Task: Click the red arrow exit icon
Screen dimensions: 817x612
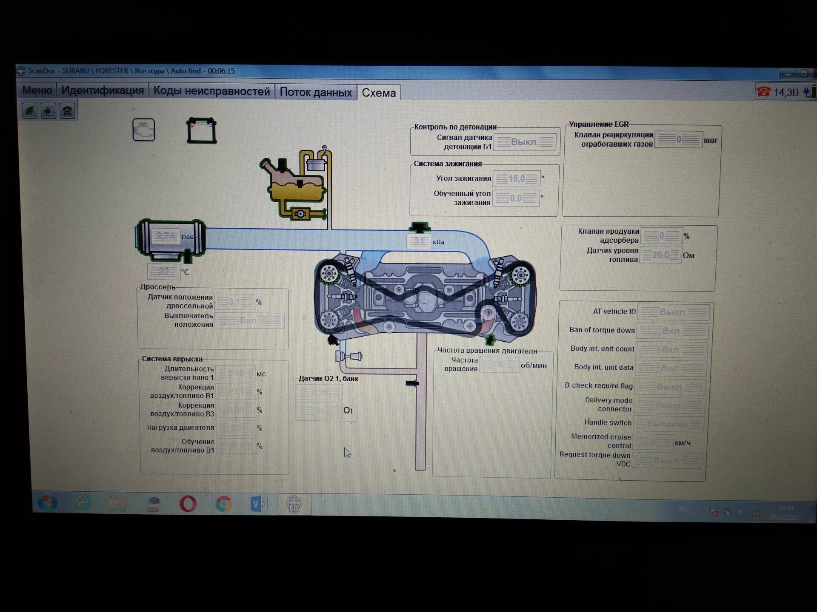Action: pyautogui.click(x=48, y=111)
